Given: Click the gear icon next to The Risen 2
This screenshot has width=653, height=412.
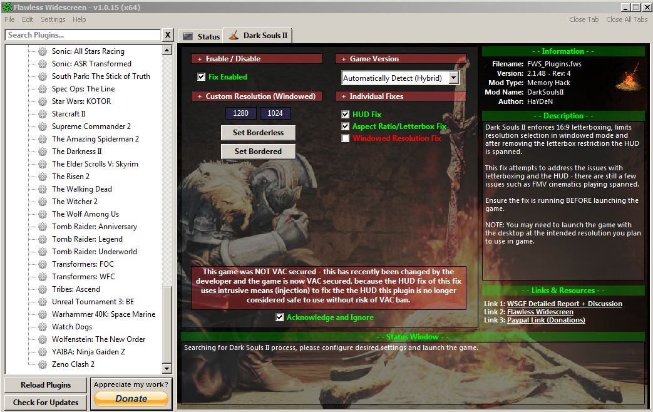Looking at the screenshot, I should pyautogui.click(x=43, y=177).
